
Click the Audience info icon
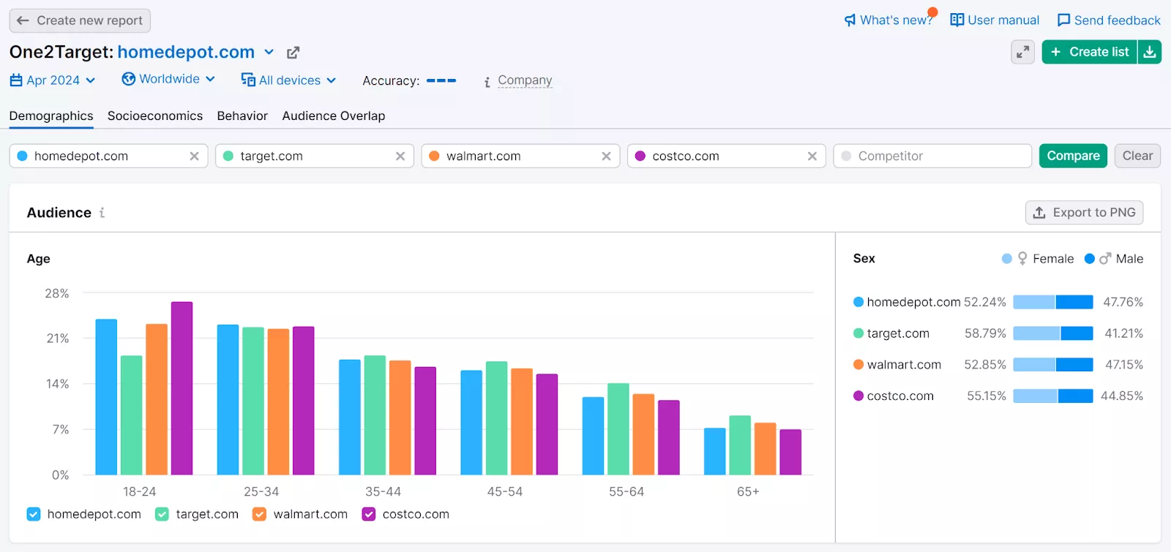tap(102, 213)
